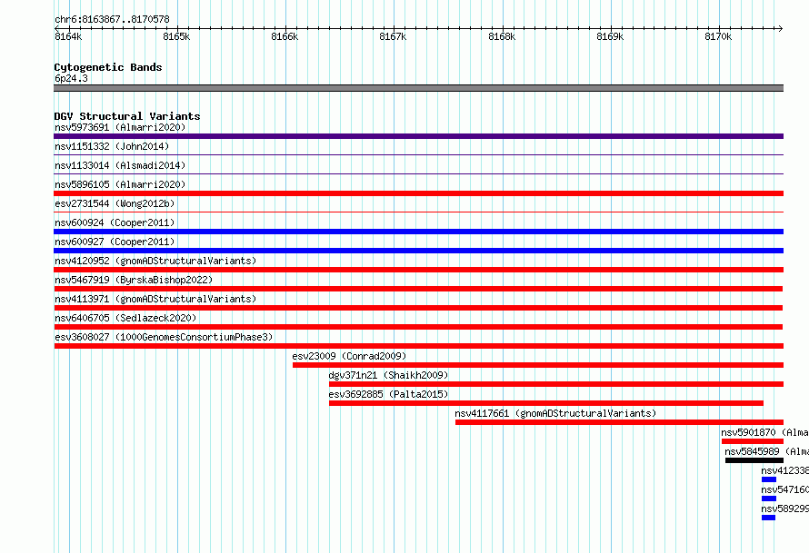The image size is (809, 553).
Task: Open the nsv589299 variant label
Action: tap(784, 509)
